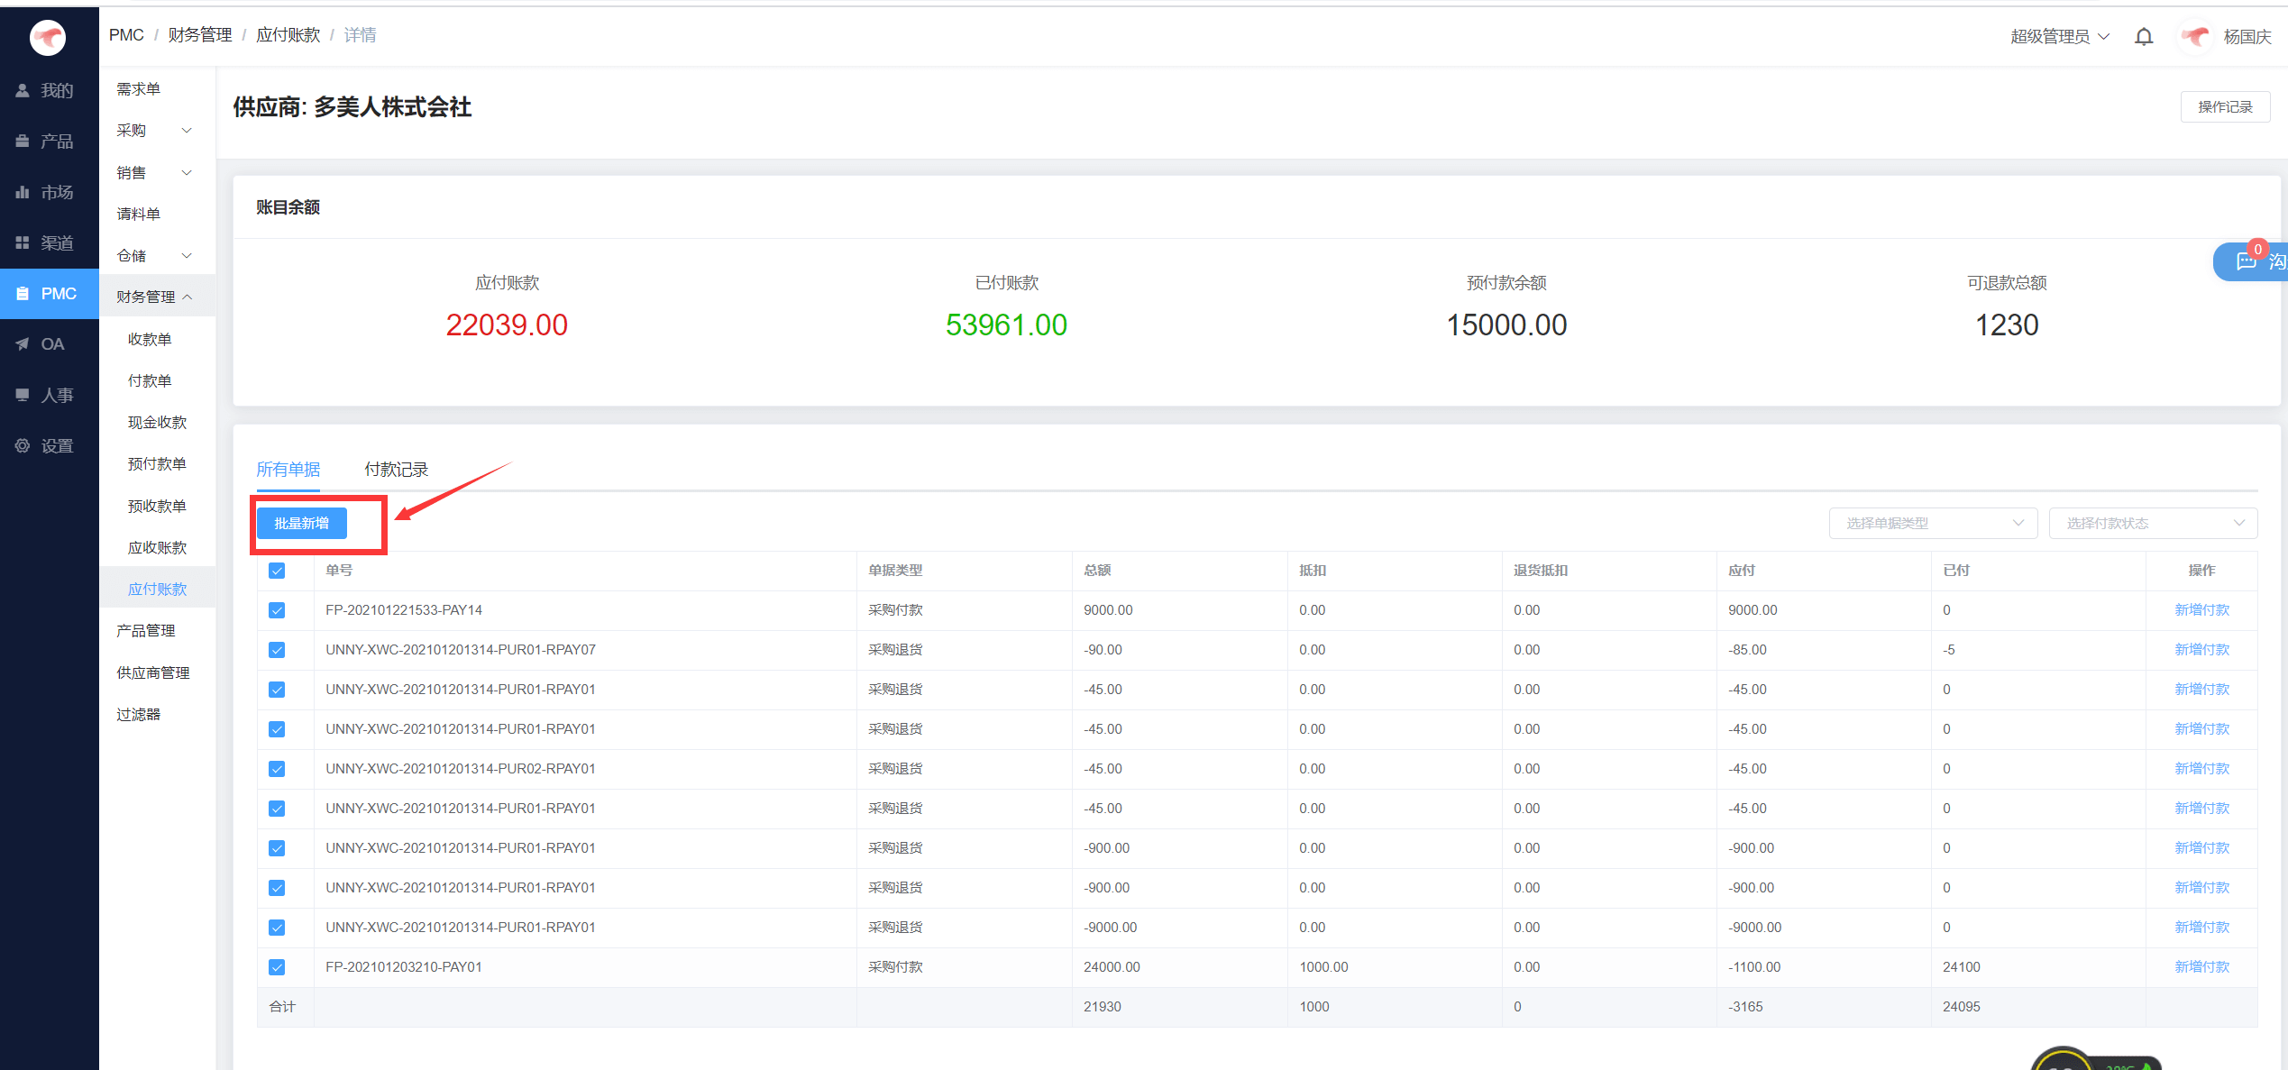Image resolution: width=2288 pixels, height=1070 pixels.
Task: Click the 操作记录 button
Action: [2224, 107]
